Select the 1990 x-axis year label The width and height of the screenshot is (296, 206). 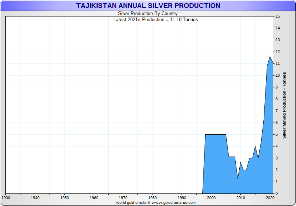[182, 197]
